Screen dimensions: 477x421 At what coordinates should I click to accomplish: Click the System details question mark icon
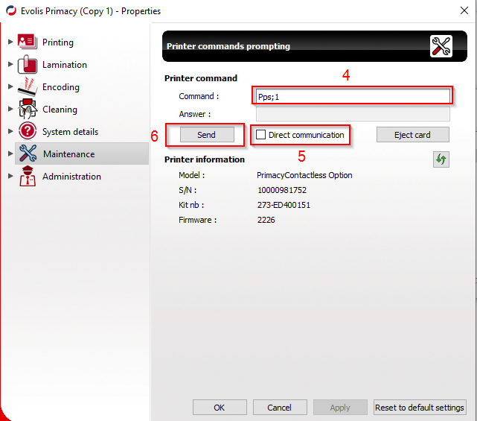(x=28, y=131)
